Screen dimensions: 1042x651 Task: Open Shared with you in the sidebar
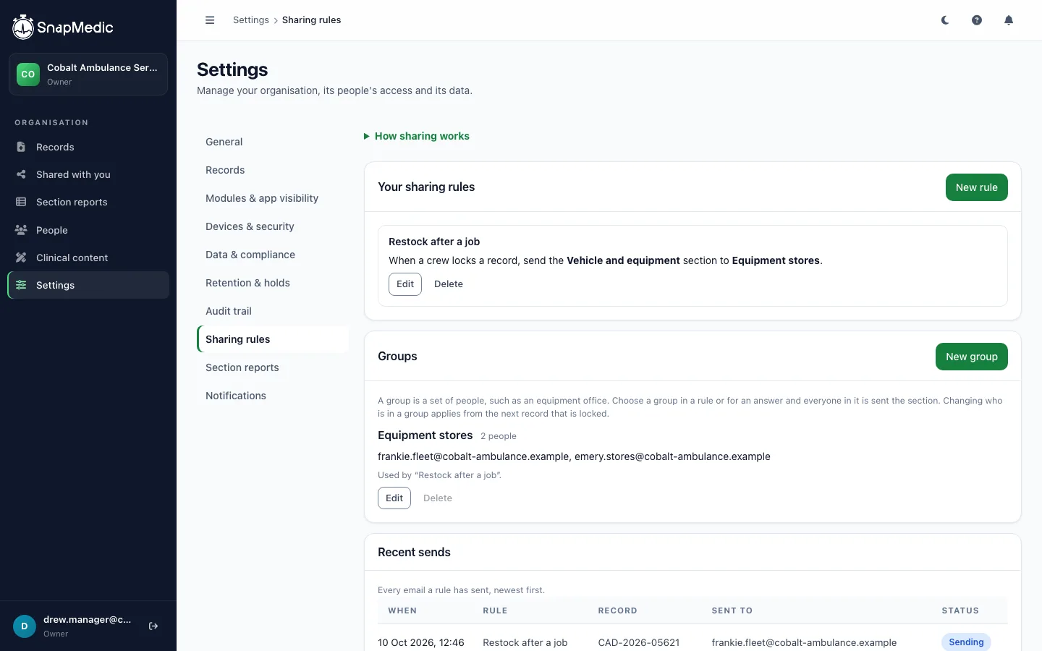pyautogui.click(x=88, y=174)
